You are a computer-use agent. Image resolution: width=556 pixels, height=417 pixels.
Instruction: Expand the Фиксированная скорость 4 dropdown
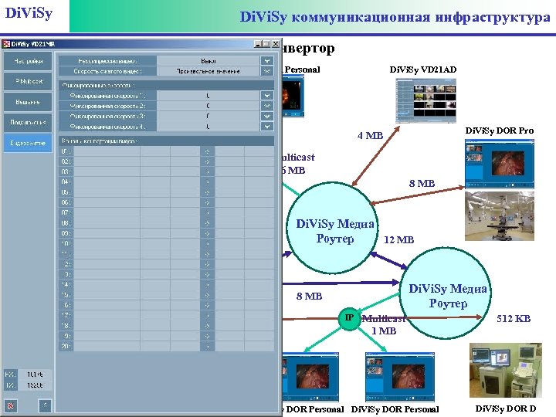(267, 126)
